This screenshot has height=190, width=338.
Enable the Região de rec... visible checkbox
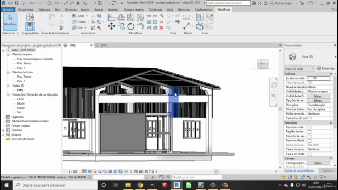pos(309,132)
